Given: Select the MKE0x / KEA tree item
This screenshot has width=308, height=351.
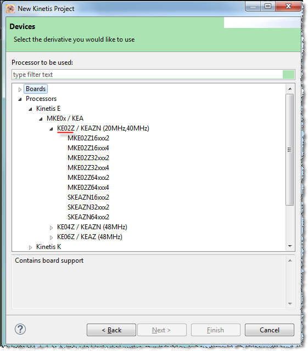Looking at the screenshot, I should point(65,118).
